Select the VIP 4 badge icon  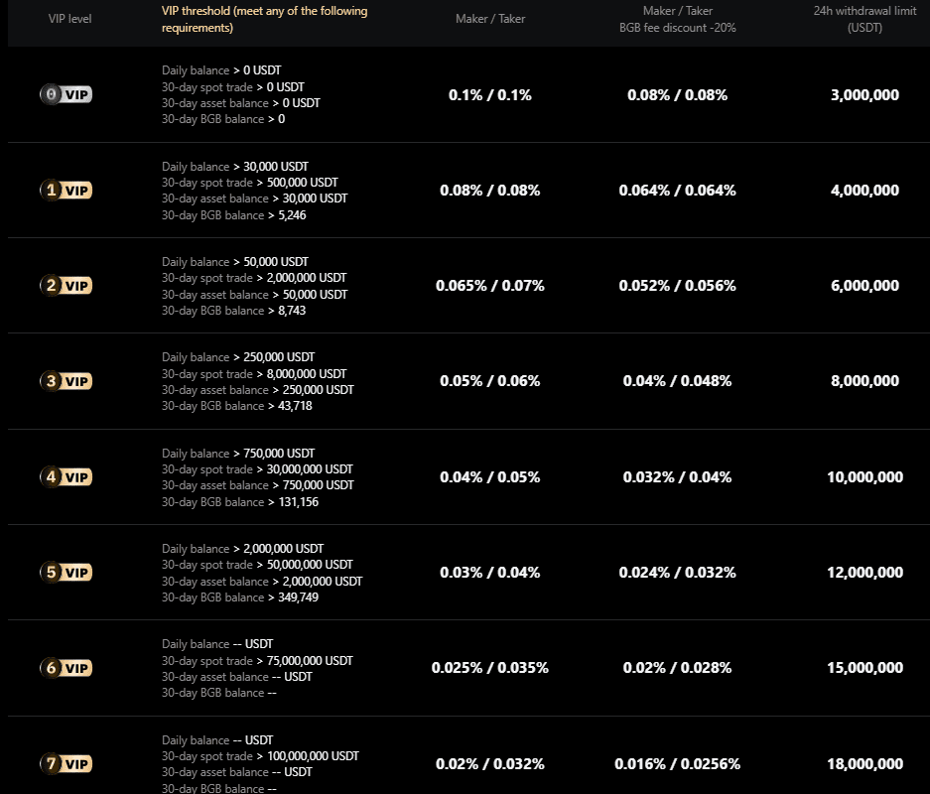coord(66,477)
